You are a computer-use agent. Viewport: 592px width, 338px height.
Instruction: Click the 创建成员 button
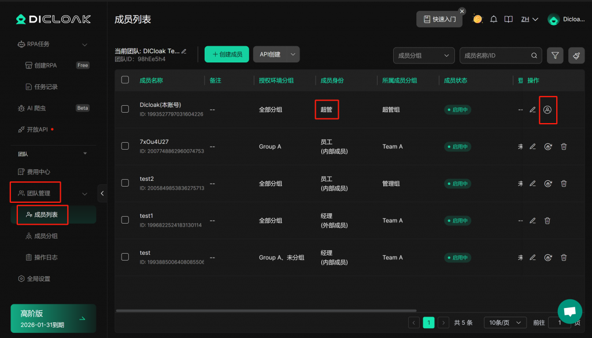pyautogui.click(x=227, y=54)
